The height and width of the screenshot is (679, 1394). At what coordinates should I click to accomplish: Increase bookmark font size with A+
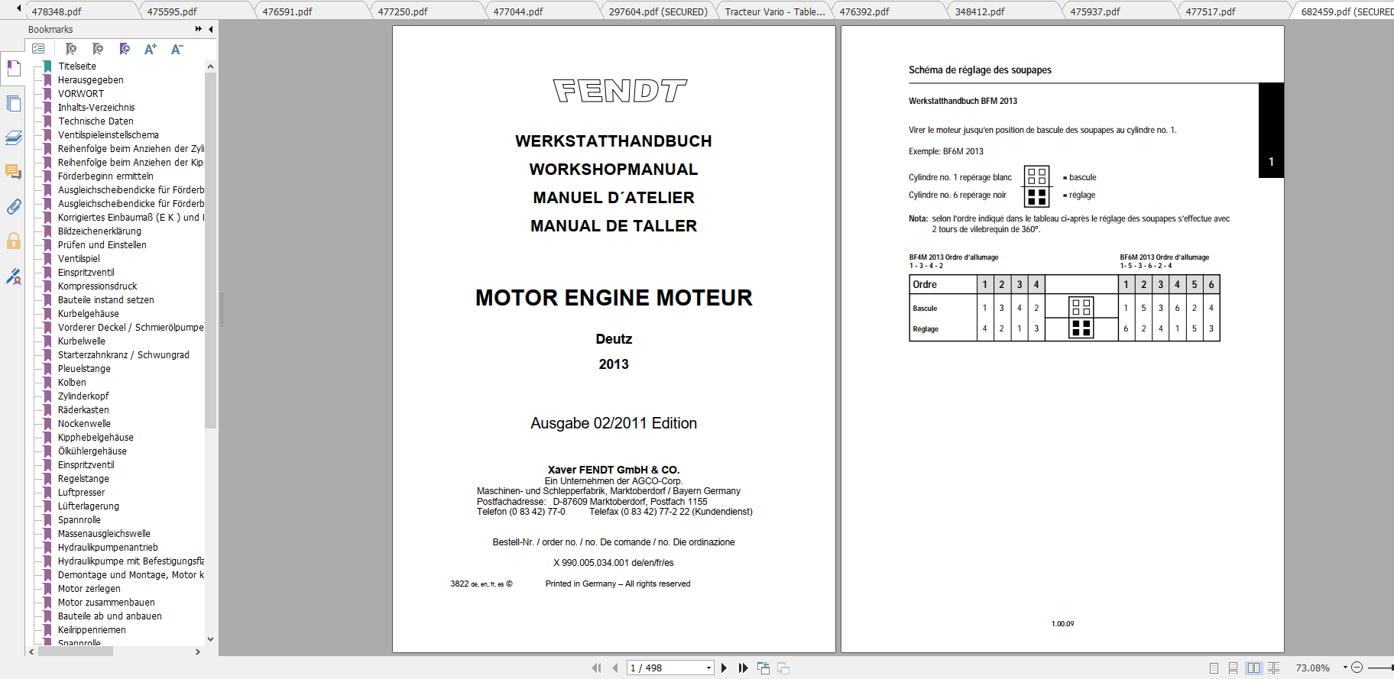[151, 49]
